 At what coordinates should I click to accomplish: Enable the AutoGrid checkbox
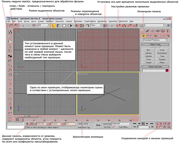point(161,47)
